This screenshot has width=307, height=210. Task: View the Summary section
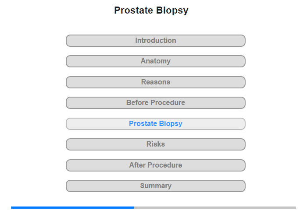coord(155,186)
